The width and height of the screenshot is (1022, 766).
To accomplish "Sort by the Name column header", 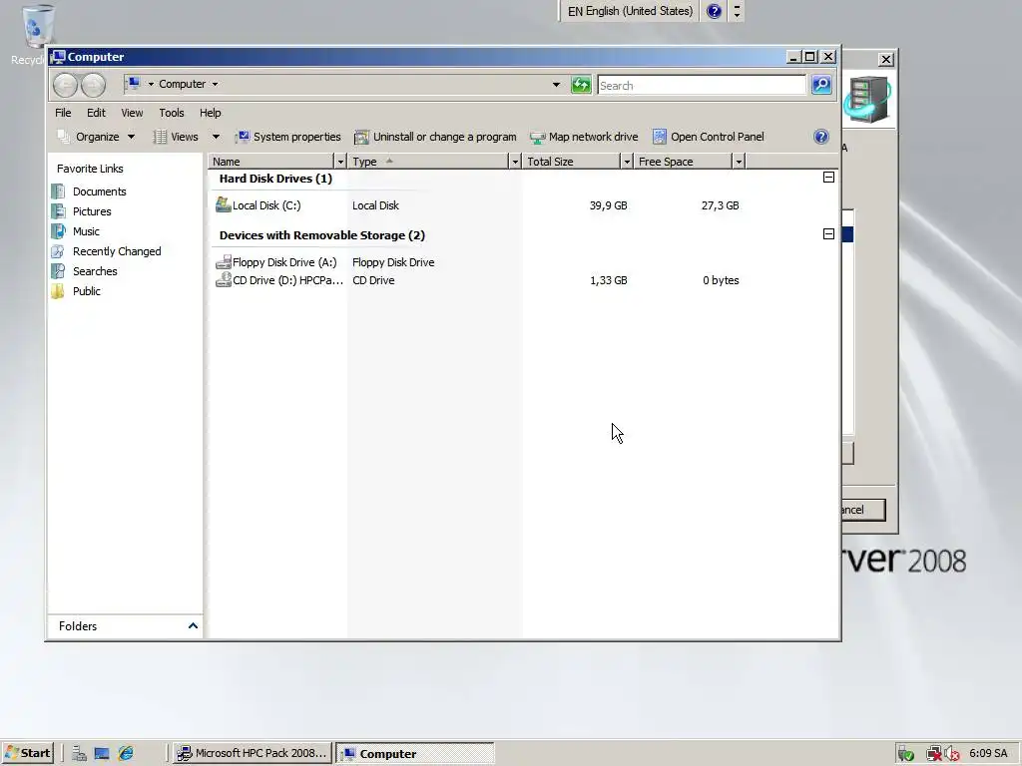I will [271, 162].
